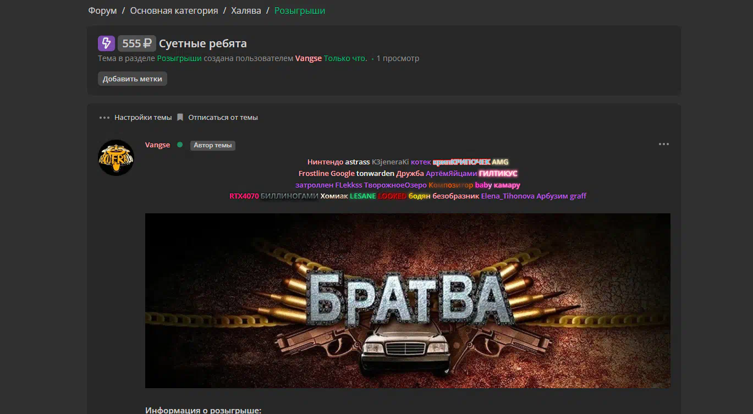This screenshot has width=753, height=414.
Task: Open Настройки темы dropdown
Action: coord(143,118)
